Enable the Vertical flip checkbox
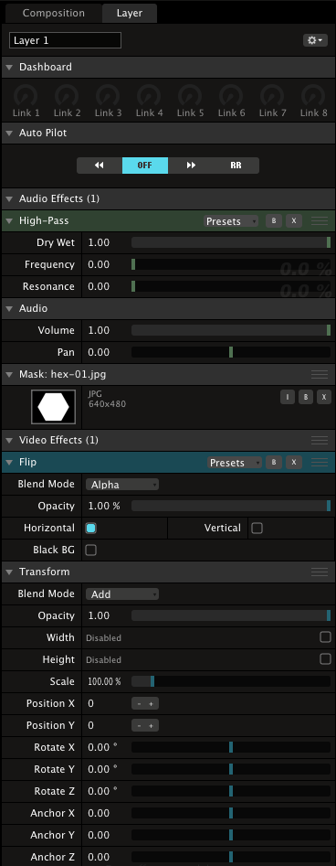 pos(257,528)
